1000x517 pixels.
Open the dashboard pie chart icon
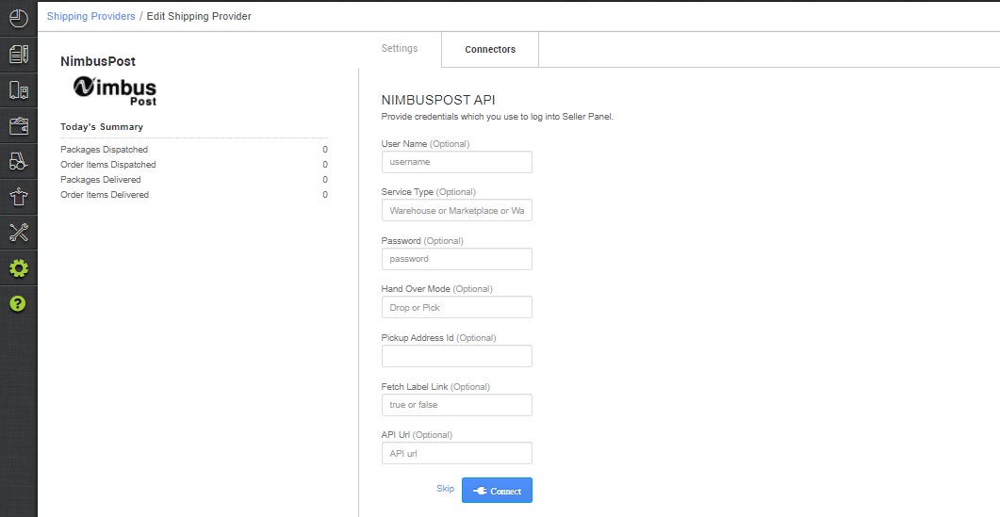click(19, 18)
